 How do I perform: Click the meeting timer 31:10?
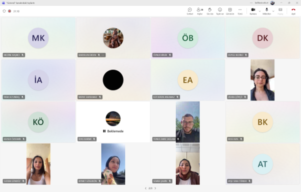click(16, 11)
